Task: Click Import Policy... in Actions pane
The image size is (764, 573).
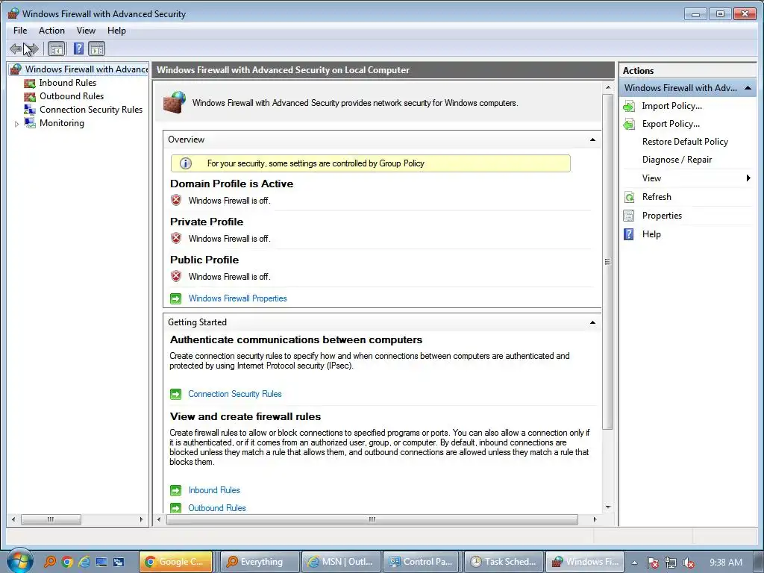Action: 671,106
